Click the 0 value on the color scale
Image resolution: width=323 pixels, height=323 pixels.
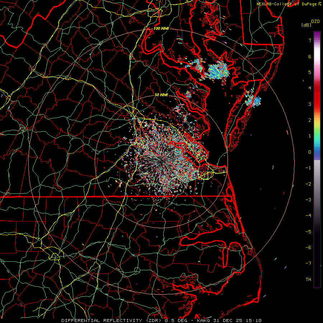pyautogui.click(x=310, y=152)
